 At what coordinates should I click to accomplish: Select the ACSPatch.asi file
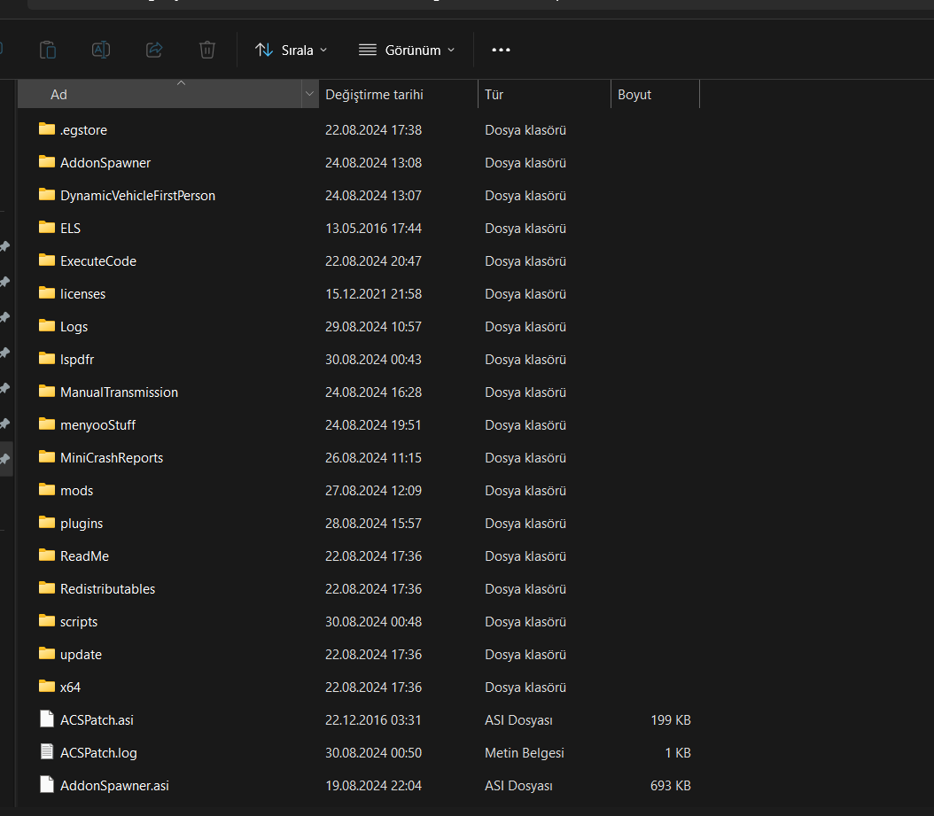(97, 719)
